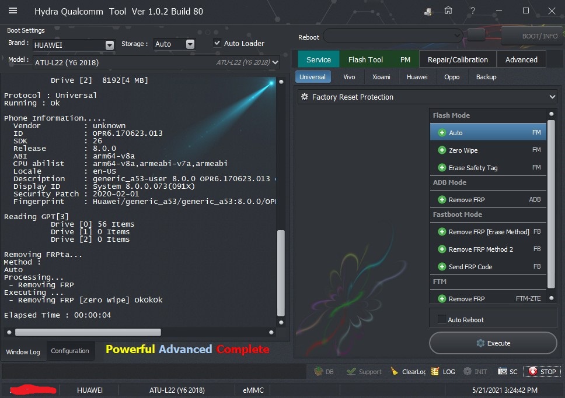Select the Oppo sub-tab

tap(452, 77)
